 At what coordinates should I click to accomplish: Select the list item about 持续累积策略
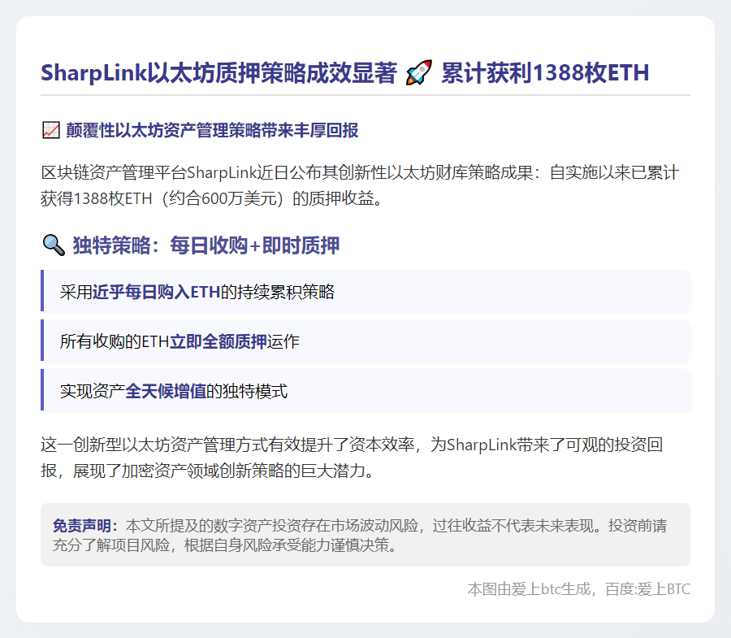(365, 292)
